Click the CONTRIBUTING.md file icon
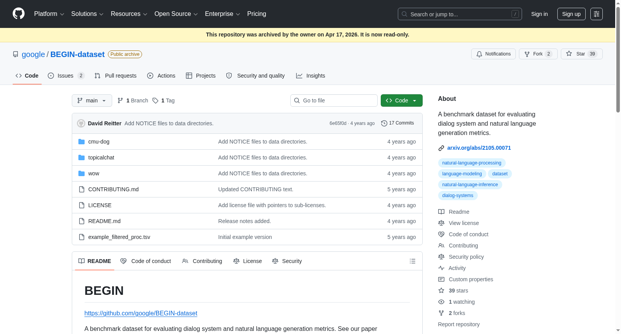 pos(82,189)
